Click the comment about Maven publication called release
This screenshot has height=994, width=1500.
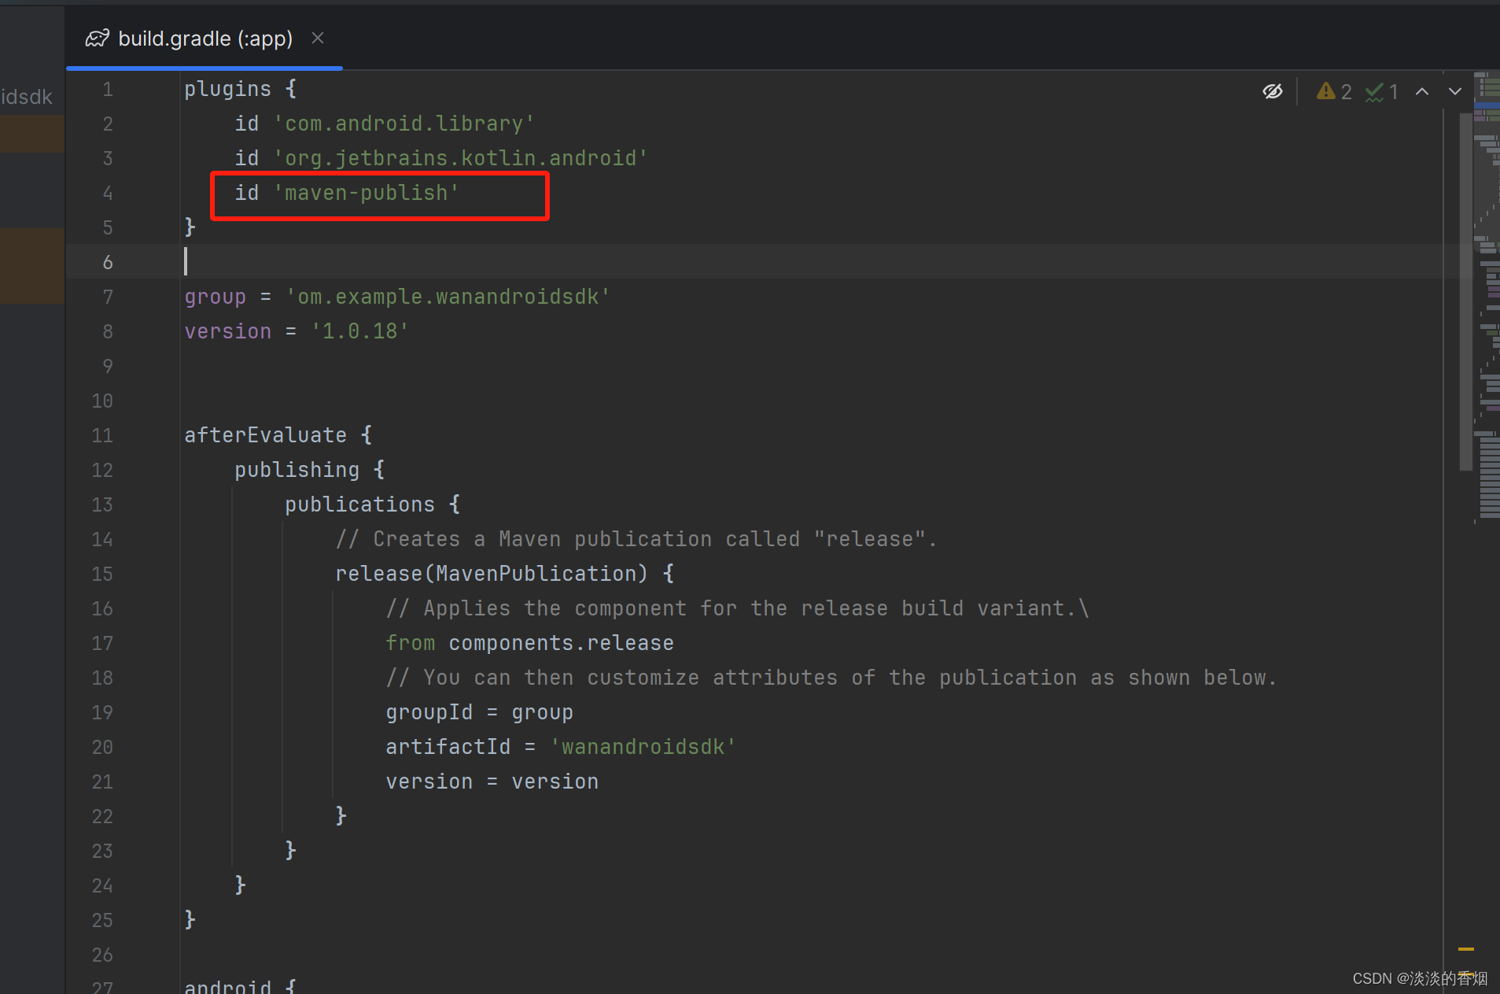point(636,539)
